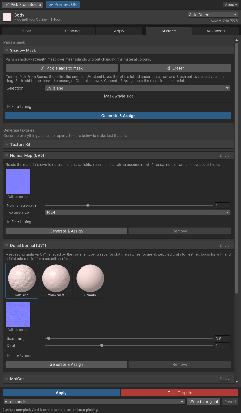Collapse the Shadow Mask section
The width and height of the screenshot is (241, 413).
(118, 50)
